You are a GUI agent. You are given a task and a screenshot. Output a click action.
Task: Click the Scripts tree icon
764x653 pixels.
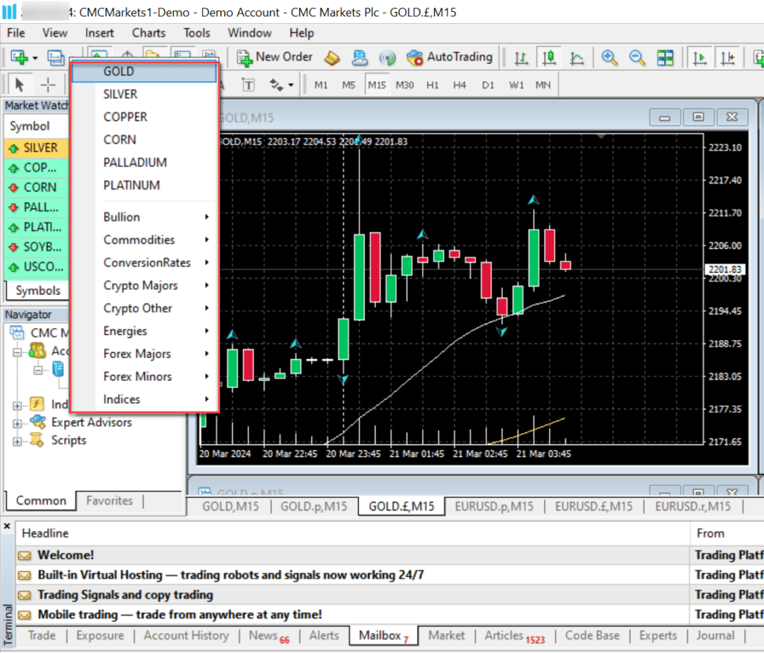click(37, 441)
